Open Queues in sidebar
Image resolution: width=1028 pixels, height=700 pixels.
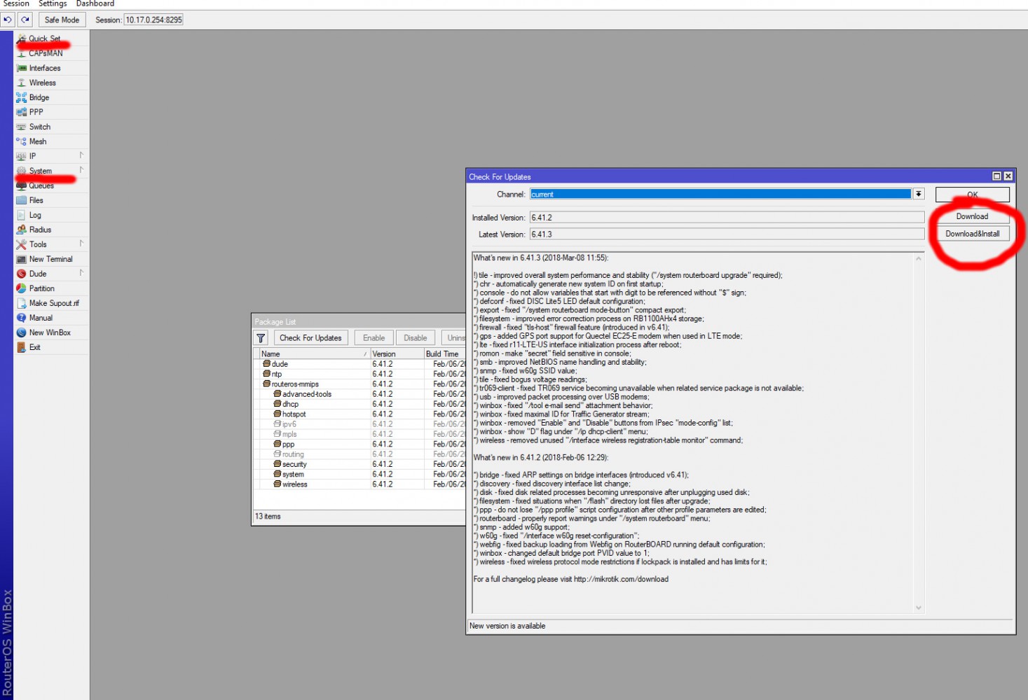tap(41, 185)
